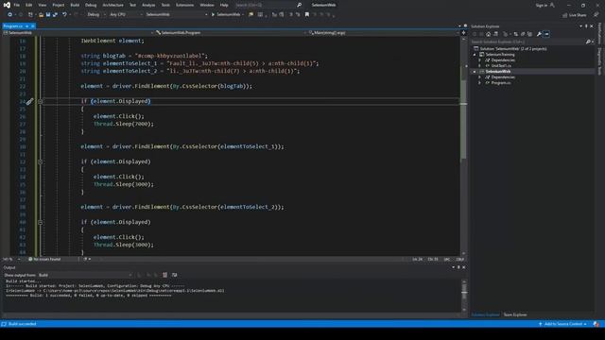Open the Debug menu
The height and width of the screenshot is (340, 605).
pyautogui.click(x=91, y=5)
